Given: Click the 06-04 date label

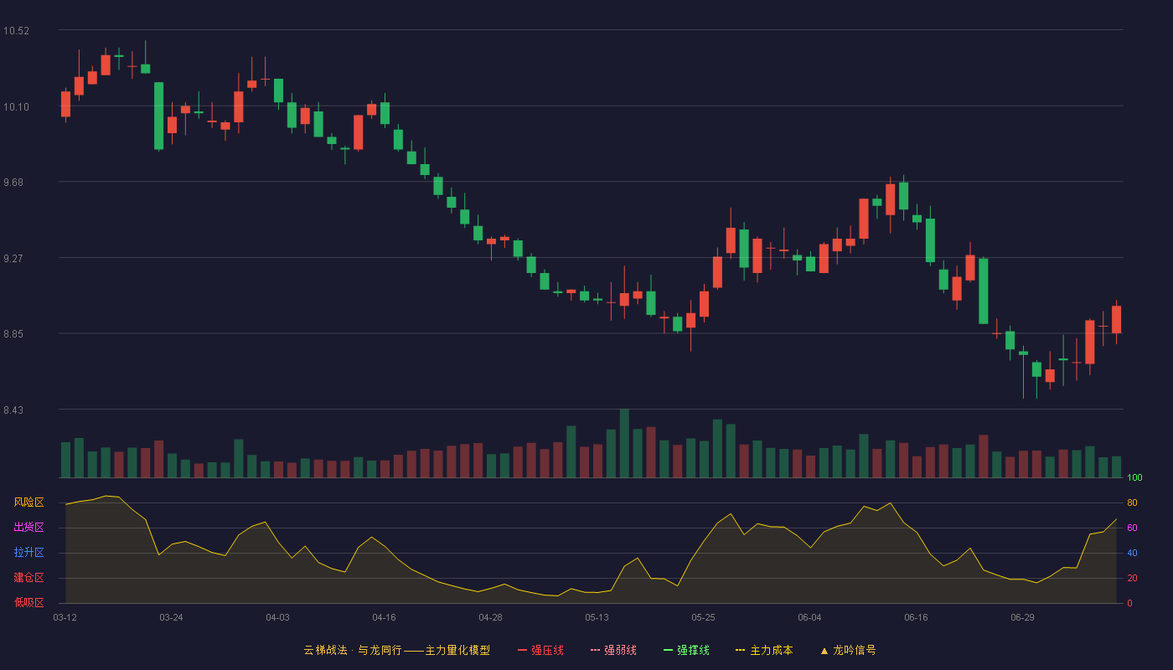Looking at the screenshot, I should point(809,617).
